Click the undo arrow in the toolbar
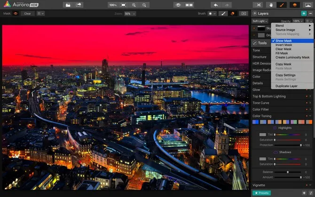 [x=215, y=5]
